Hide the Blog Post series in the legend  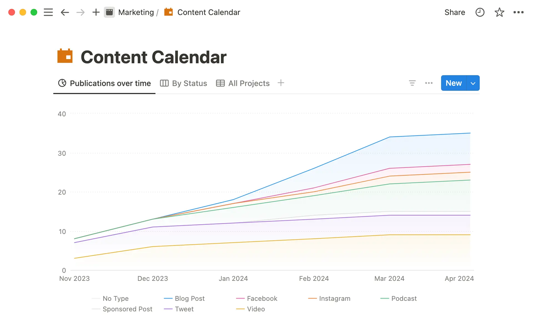190,299
